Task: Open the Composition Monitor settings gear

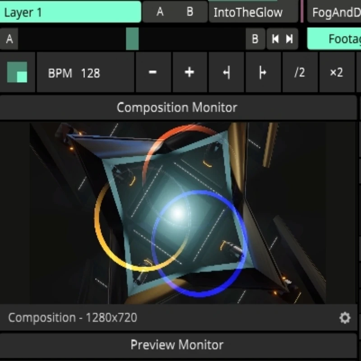Action: coord(345,318)
